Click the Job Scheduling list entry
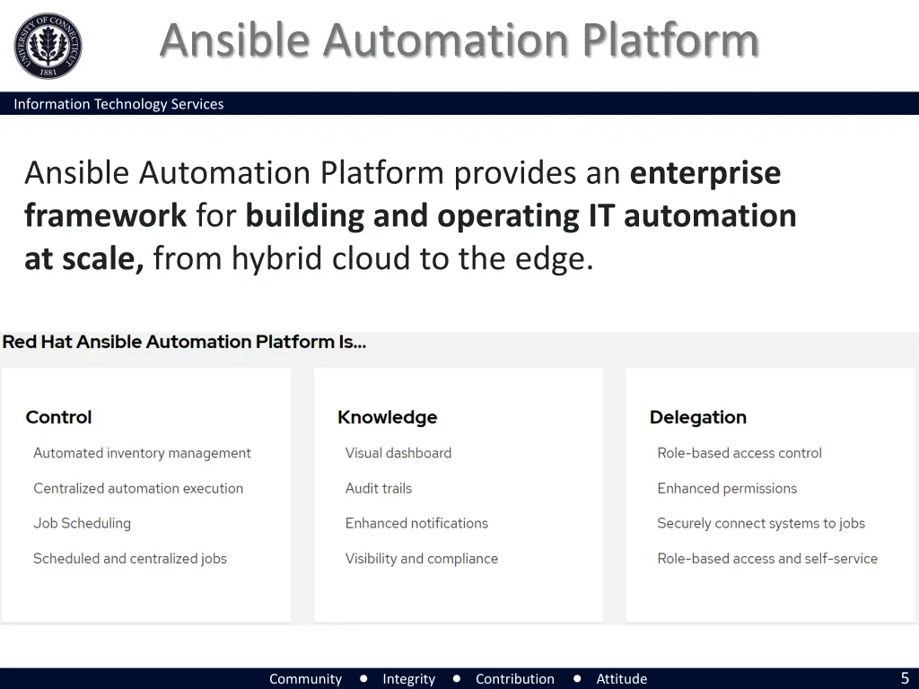 click(x=82, y=523)
